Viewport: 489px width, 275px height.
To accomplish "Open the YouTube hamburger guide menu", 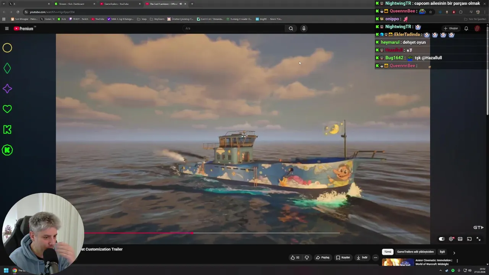I will pyautogui.click(x=6, y=28).
